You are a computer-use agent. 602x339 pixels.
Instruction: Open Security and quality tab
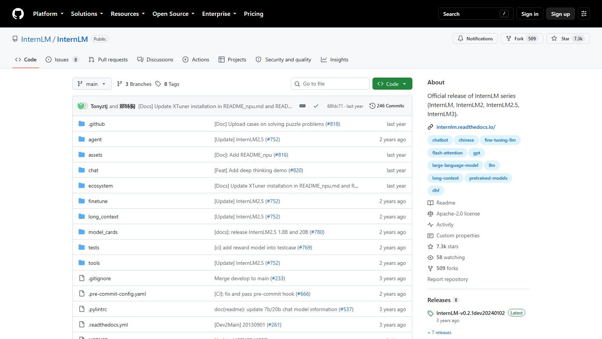[x=283, y=60]
